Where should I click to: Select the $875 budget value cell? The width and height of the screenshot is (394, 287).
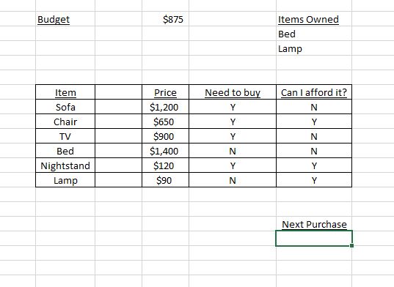[x=165, y=19]
